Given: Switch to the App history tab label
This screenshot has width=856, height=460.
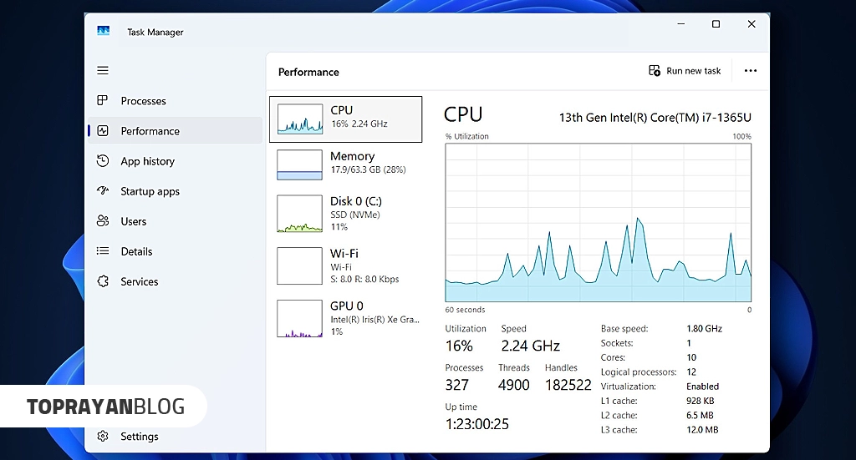Looking at the screenshot, I should coord(147,161).
